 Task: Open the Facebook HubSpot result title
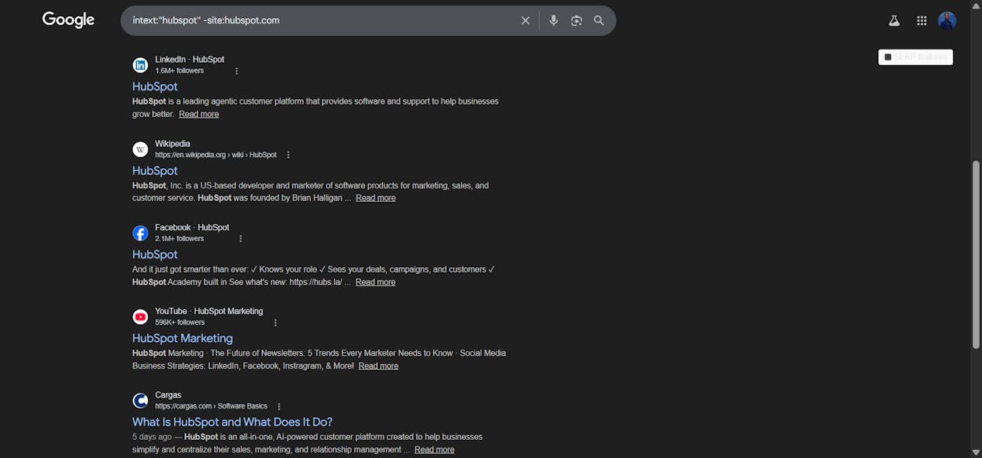point(155,255)
